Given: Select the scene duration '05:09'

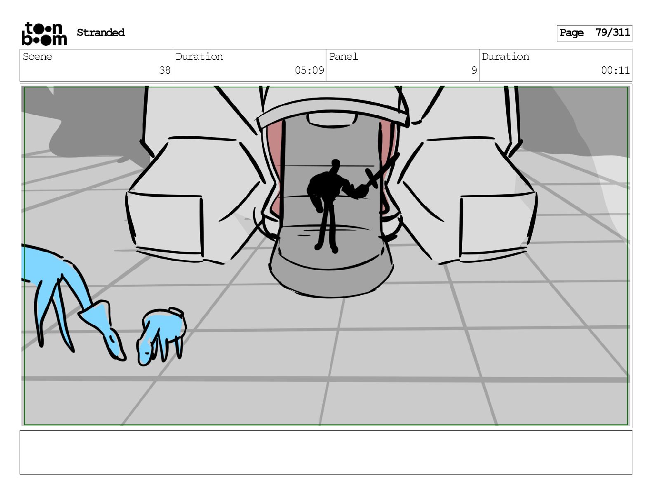Looking at the screenshot, I should [x=309, y=70].
